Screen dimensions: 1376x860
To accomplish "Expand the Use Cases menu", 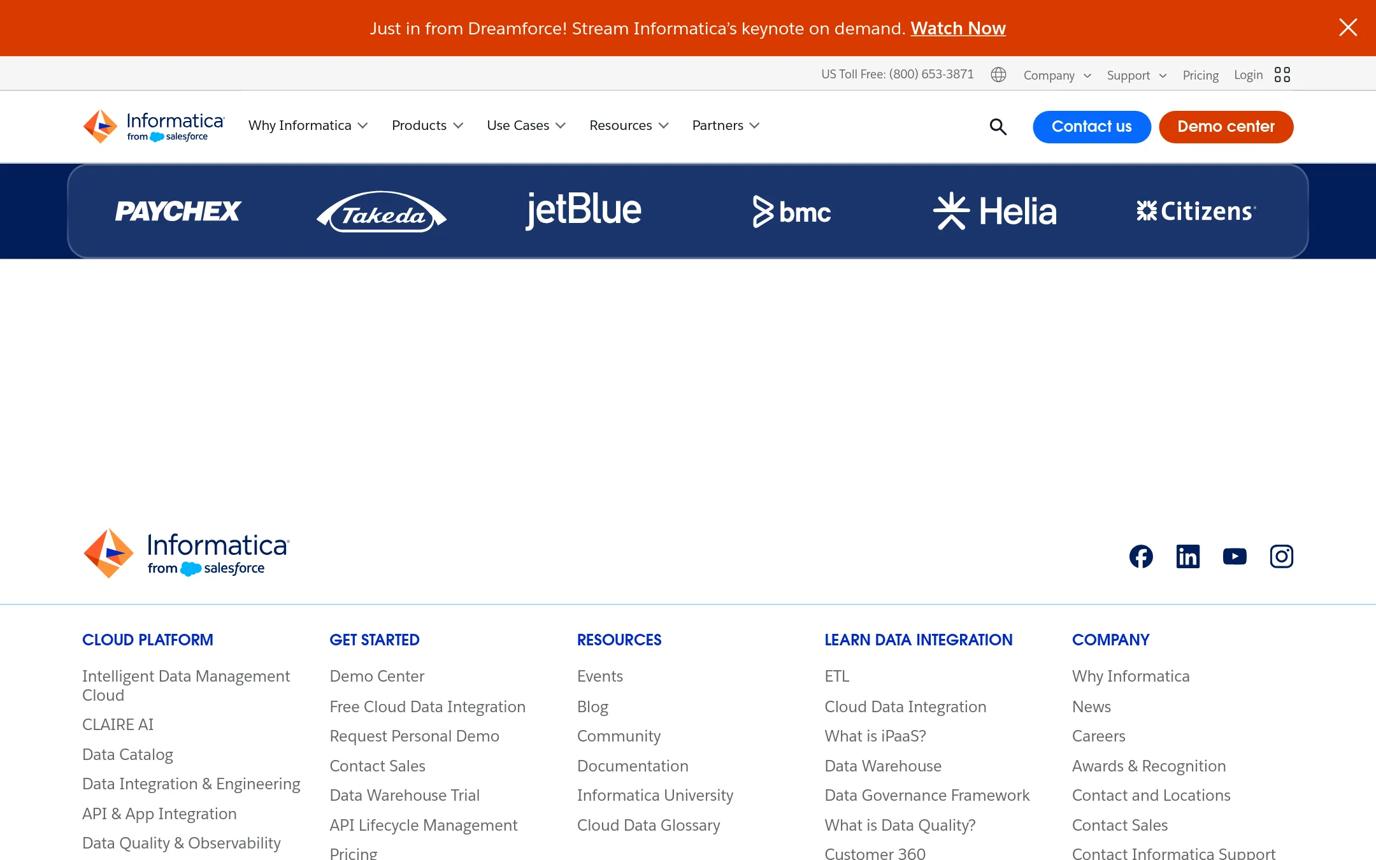I will 526,125.
